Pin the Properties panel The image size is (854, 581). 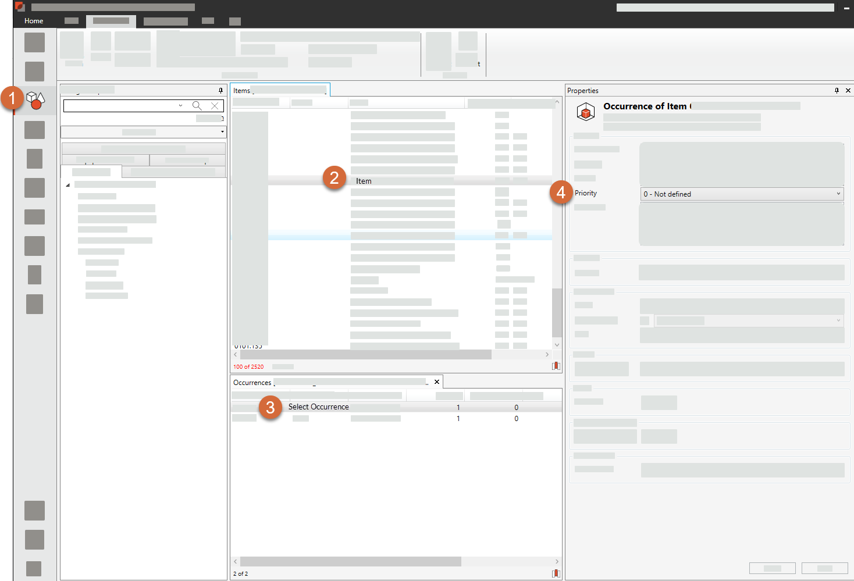coord(837,90)
